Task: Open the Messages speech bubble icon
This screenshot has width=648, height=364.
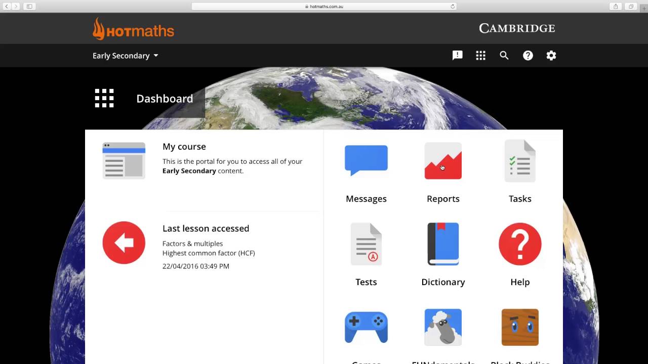Action: (366, 160)
